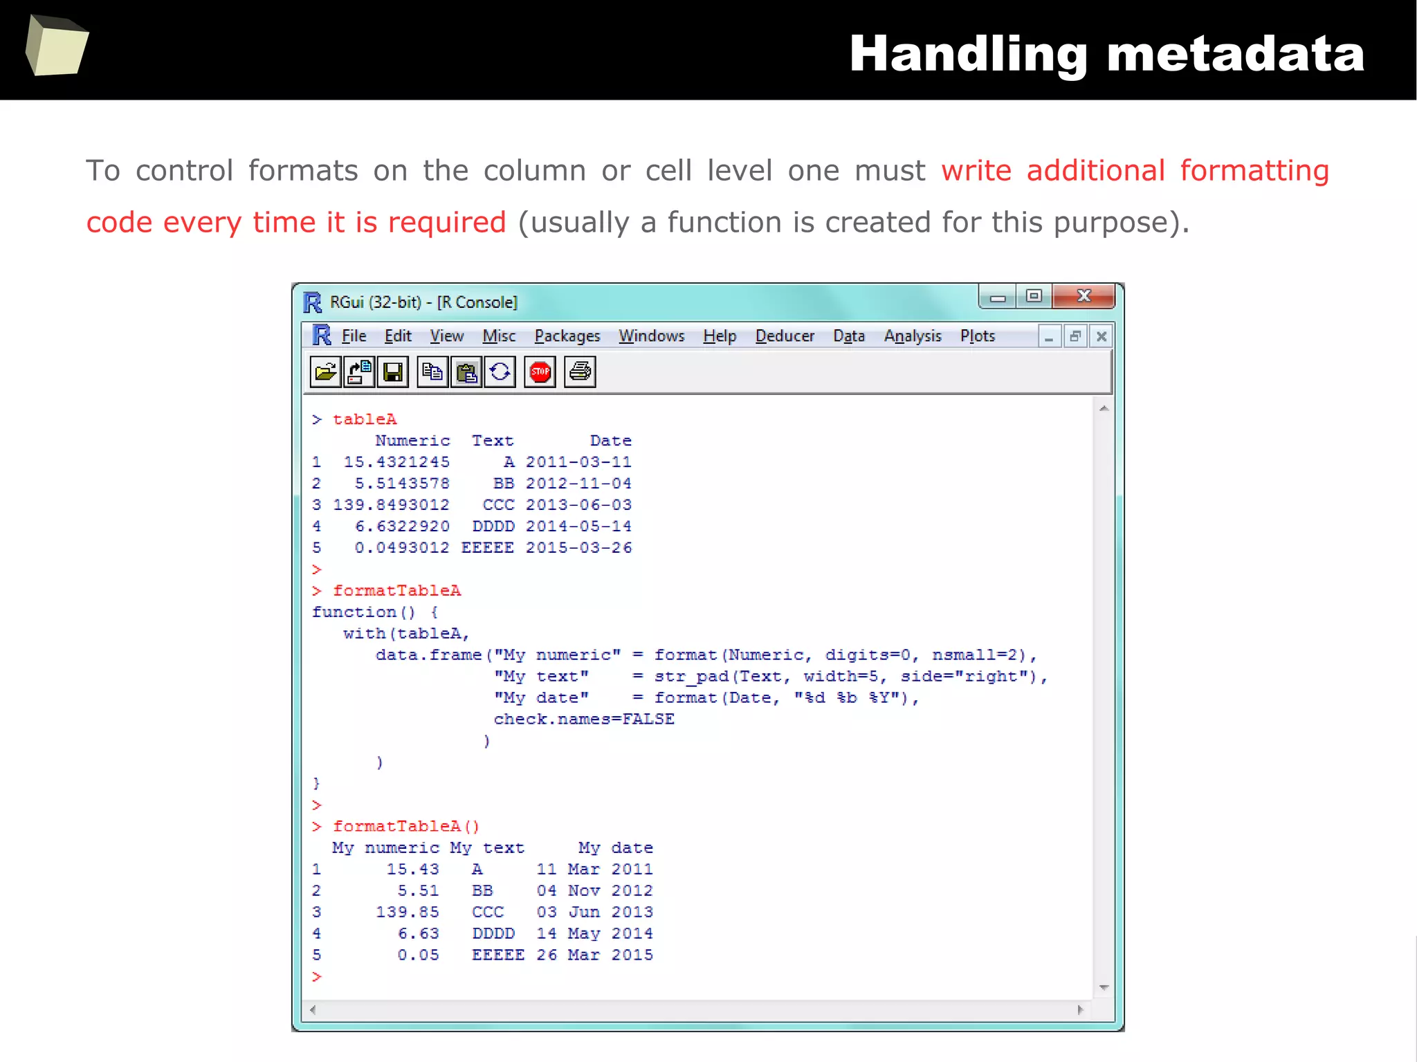
Task: Open the Misc menu
Action: (499, 336)
